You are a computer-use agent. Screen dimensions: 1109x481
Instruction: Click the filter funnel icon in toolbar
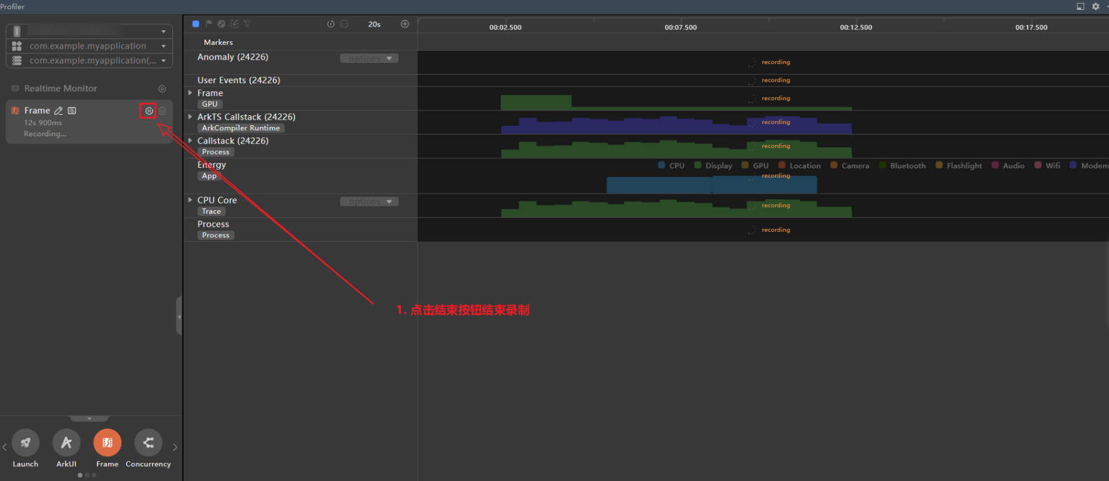click(247, 24)
